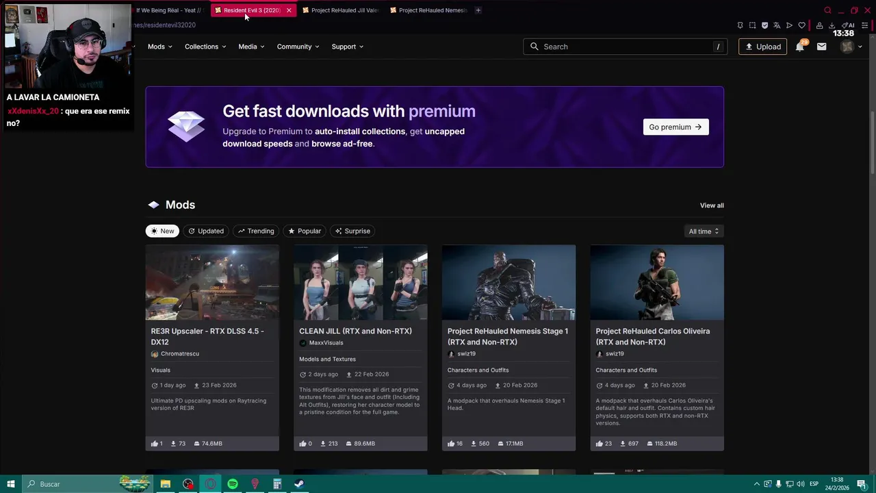The height and width of the screenshot is (493, 876).
Task: Select the Surprise filter pill
Action: pos(352,231)
